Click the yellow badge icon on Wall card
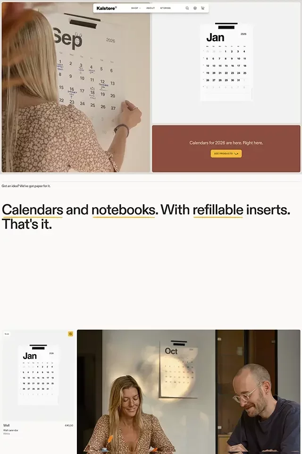Image resolution: width=302 pixels, height=454 pixels. pos(70,334)
